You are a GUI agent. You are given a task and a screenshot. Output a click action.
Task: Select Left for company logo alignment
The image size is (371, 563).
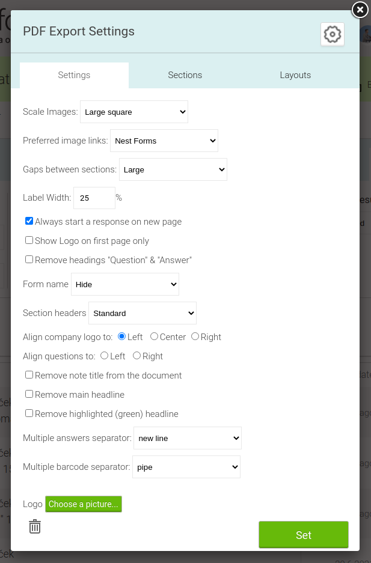[121, 336]
